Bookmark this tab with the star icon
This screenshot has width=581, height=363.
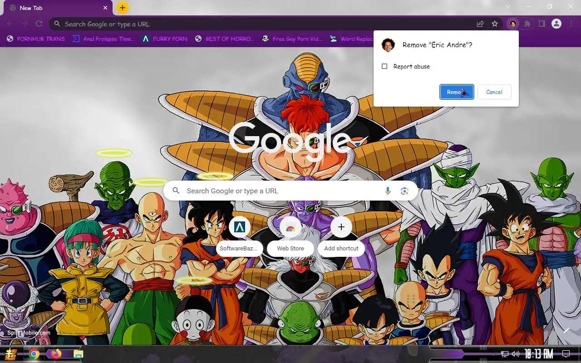coord(495,24)
